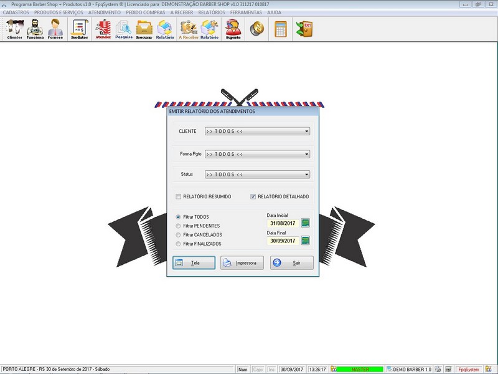Image resolution: width=498 pixels, height=374 pixels.
Task: Click the Sair button in dialog
Action: 292,262
